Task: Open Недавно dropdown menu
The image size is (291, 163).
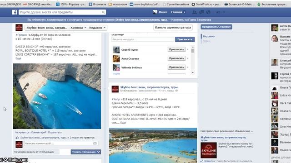Action: pyautogui.click(x=97, y=28)
